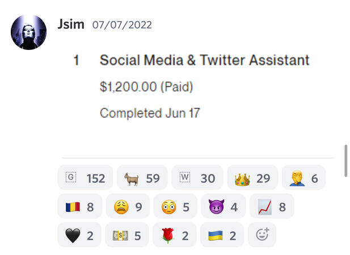
Task: Toggle the flushed face reaction
Action: 175,206
